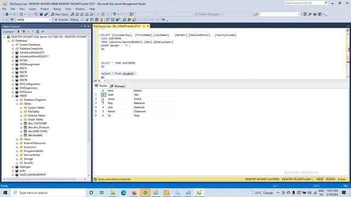Toggle IntelliSense enabled icon

(x=101, y=20)
